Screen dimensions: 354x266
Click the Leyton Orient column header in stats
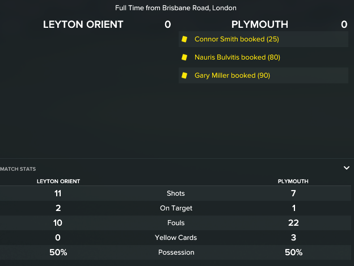pos(58,181)
